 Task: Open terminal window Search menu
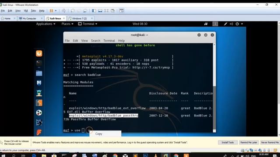point(95,41)
